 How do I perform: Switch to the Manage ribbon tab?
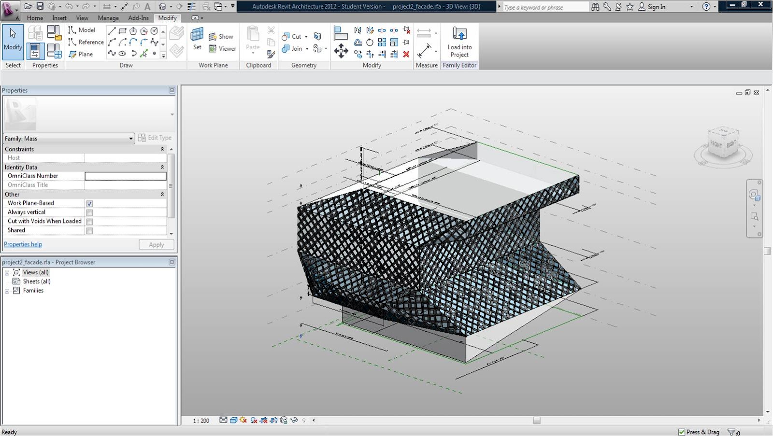tap(108, 18)
